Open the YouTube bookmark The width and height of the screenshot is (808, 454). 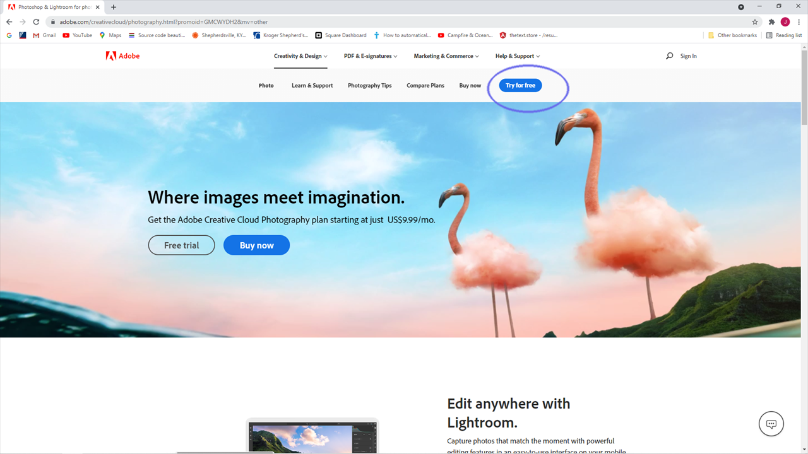(77, 35)
